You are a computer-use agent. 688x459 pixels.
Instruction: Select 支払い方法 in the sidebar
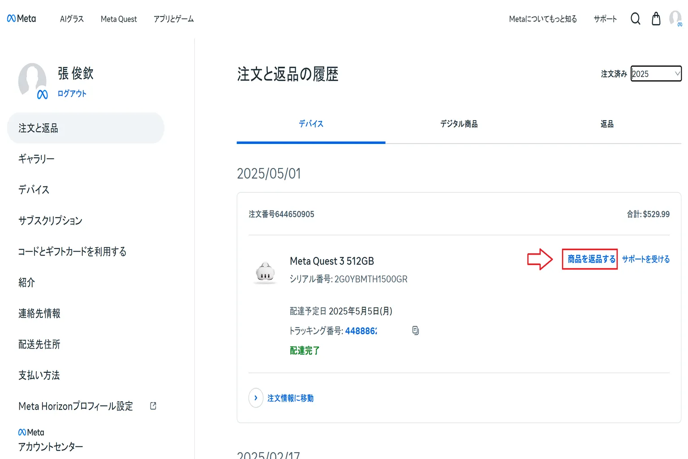(39, 375)
